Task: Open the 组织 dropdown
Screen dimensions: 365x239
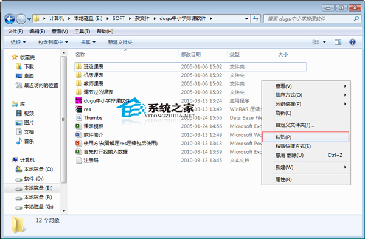Action: 18,42
